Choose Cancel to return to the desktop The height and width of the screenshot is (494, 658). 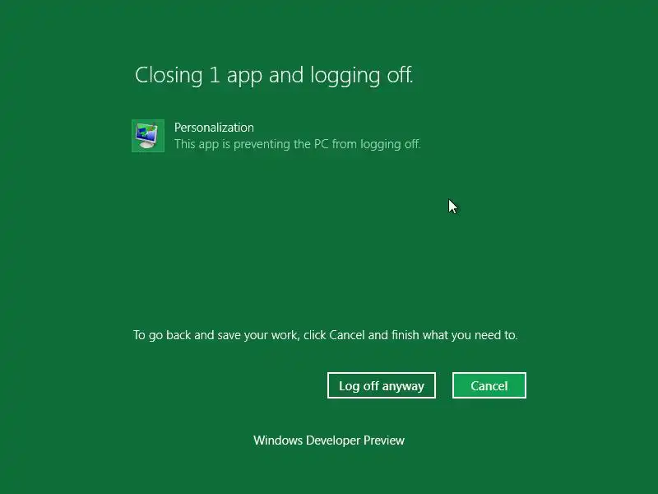click(489, 385)
